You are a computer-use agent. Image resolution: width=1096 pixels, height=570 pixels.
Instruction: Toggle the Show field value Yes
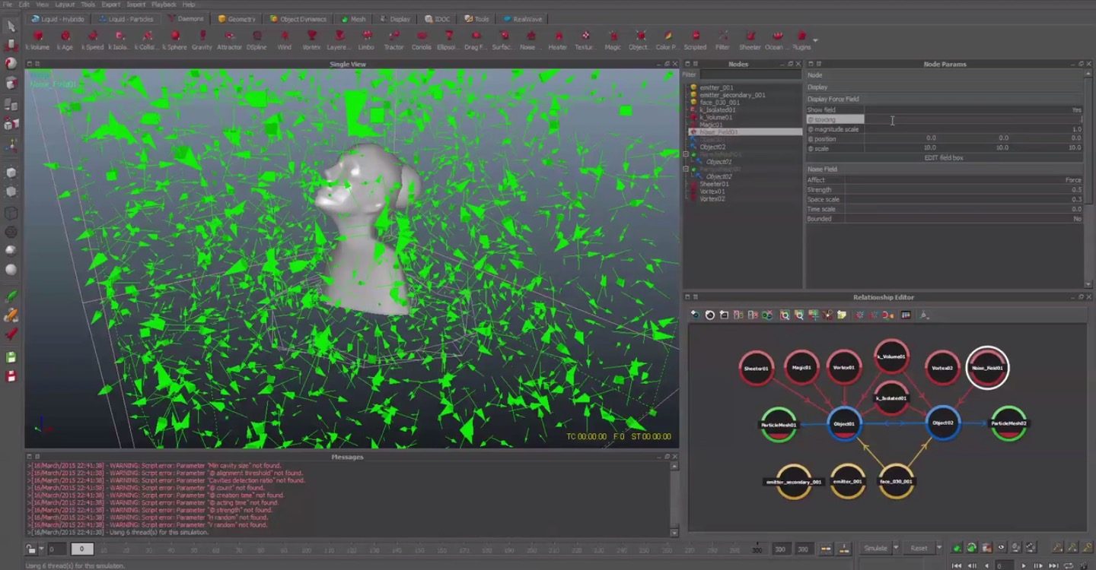point(1076,110)
